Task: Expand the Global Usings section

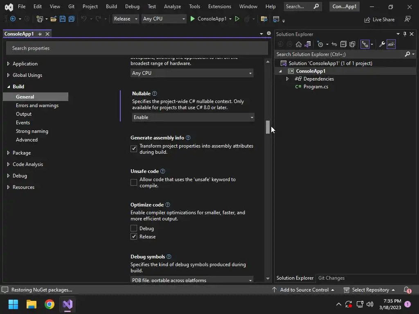Action: pos(8,75)
